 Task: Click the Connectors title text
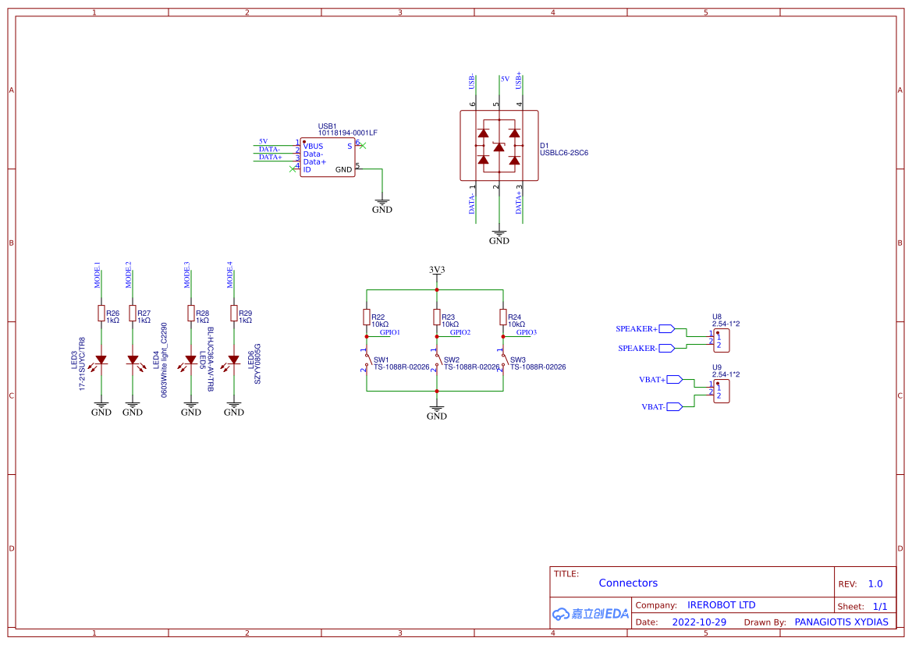pos(628,583)
